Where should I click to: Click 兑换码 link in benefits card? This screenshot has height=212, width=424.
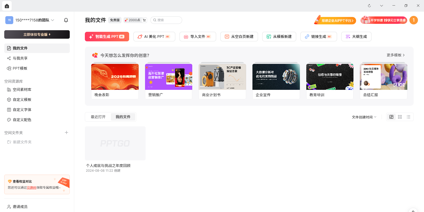pos(32,188)
